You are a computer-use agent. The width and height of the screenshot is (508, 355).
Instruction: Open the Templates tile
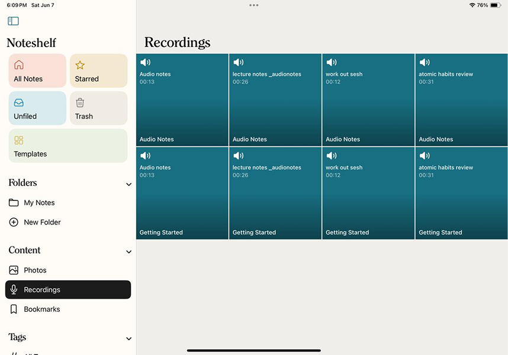[68, 146]
